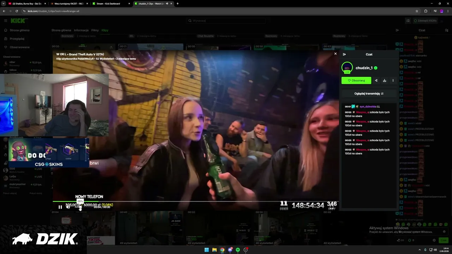The height and width of the screenshot is (254, 452).
Task: Seek on the clip progress bar
Action: point(196,201)
